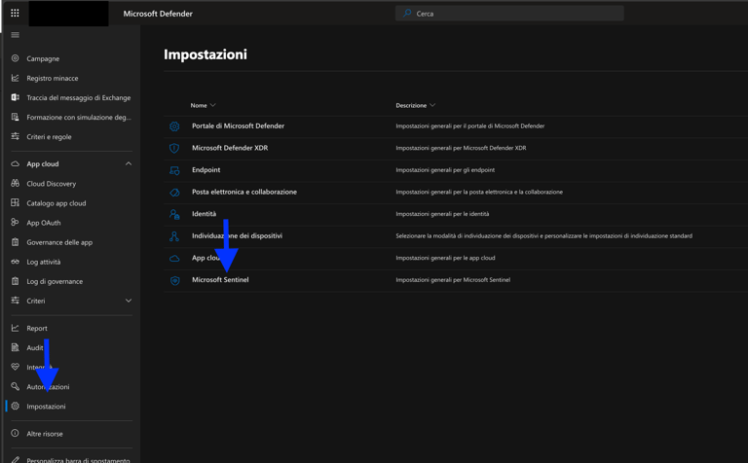Click the Altre risorse info icon

pos(16,434)
